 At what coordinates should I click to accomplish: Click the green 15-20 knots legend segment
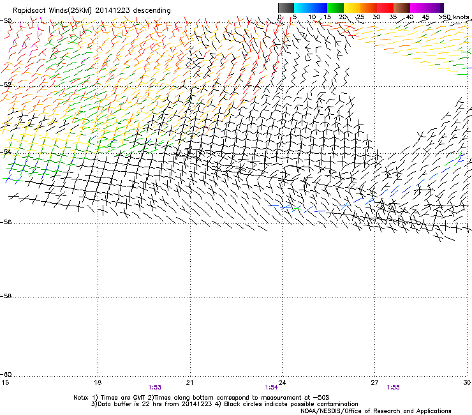point(336,8)
